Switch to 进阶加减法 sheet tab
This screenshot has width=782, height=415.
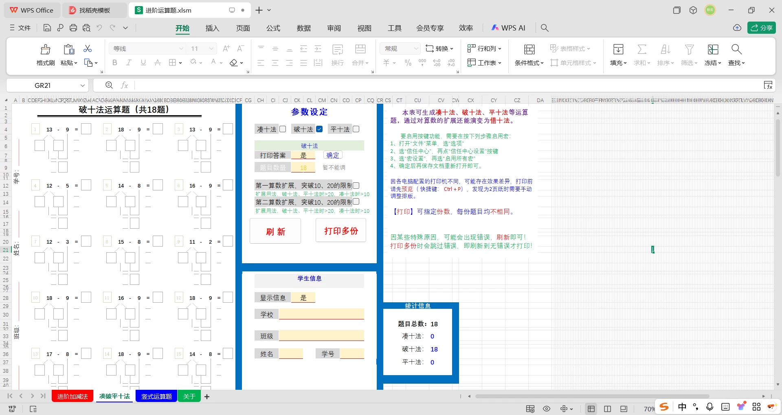72,396
